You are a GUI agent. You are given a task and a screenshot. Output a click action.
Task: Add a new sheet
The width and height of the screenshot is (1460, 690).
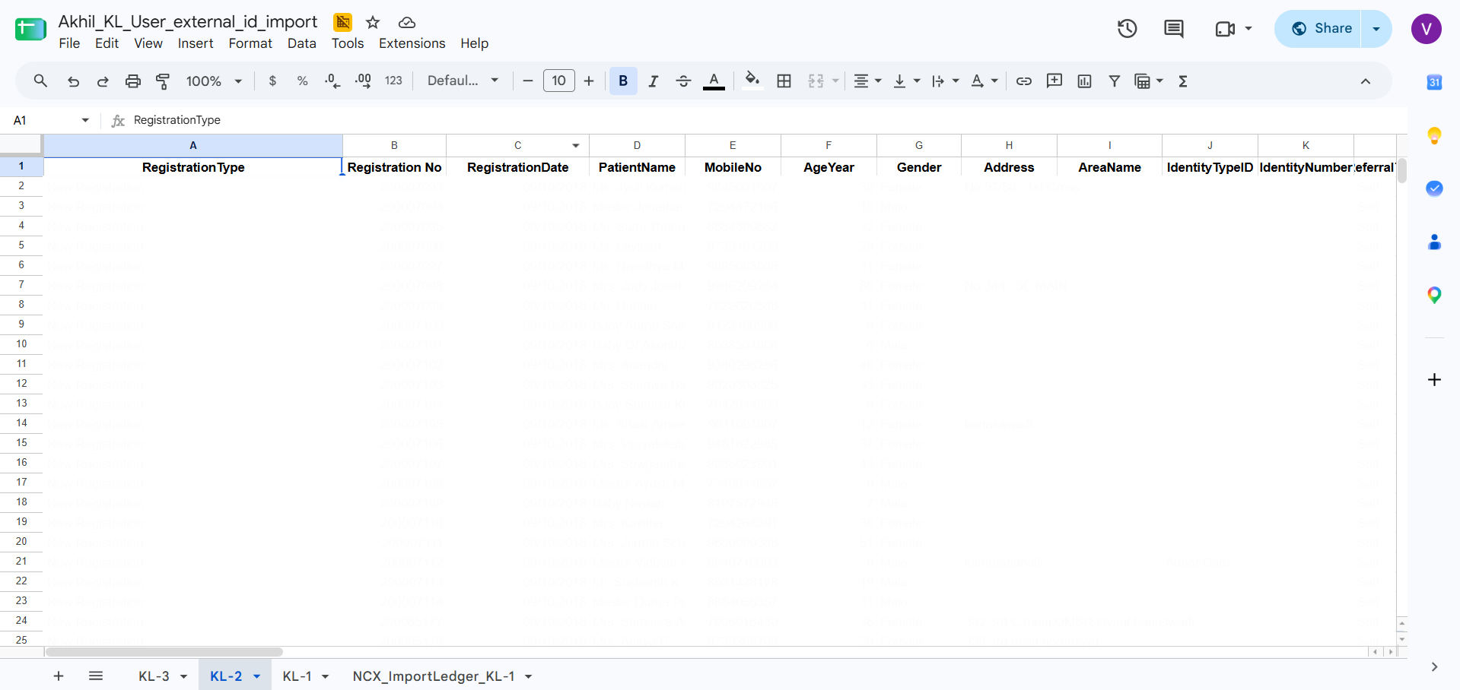[59, 676]
